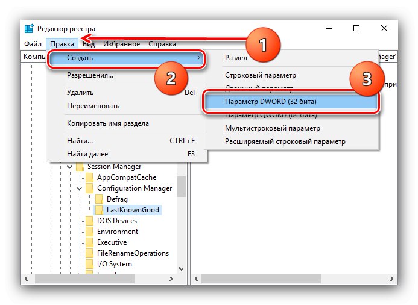Click Defrag folder icon
418x305 pixels.
(x=99, y=199)
